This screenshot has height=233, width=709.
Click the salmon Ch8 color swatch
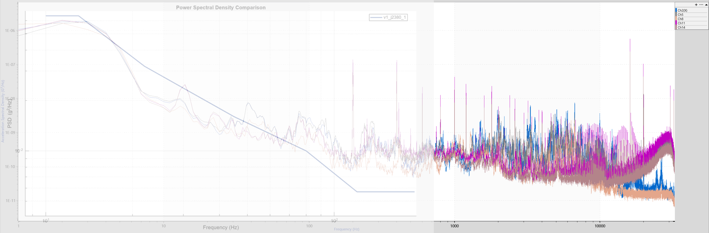point(676,19)
